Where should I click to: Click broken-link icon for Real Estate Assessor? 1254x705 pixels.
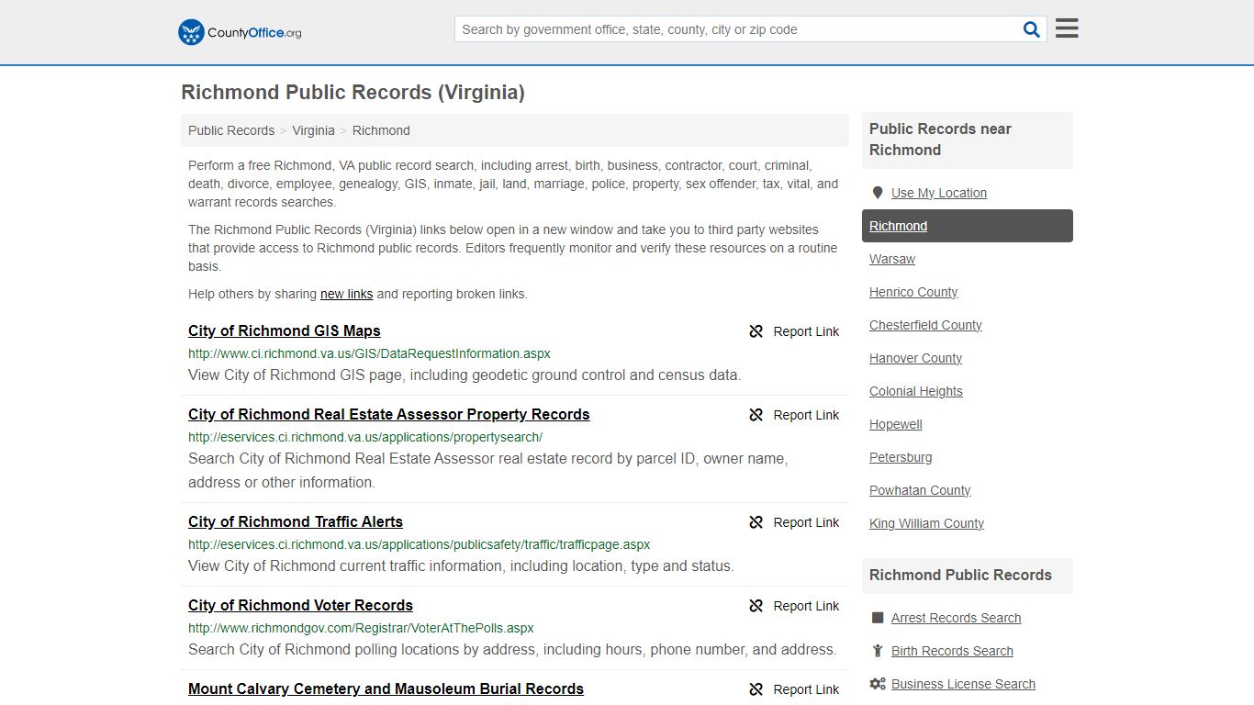point(756,415)
